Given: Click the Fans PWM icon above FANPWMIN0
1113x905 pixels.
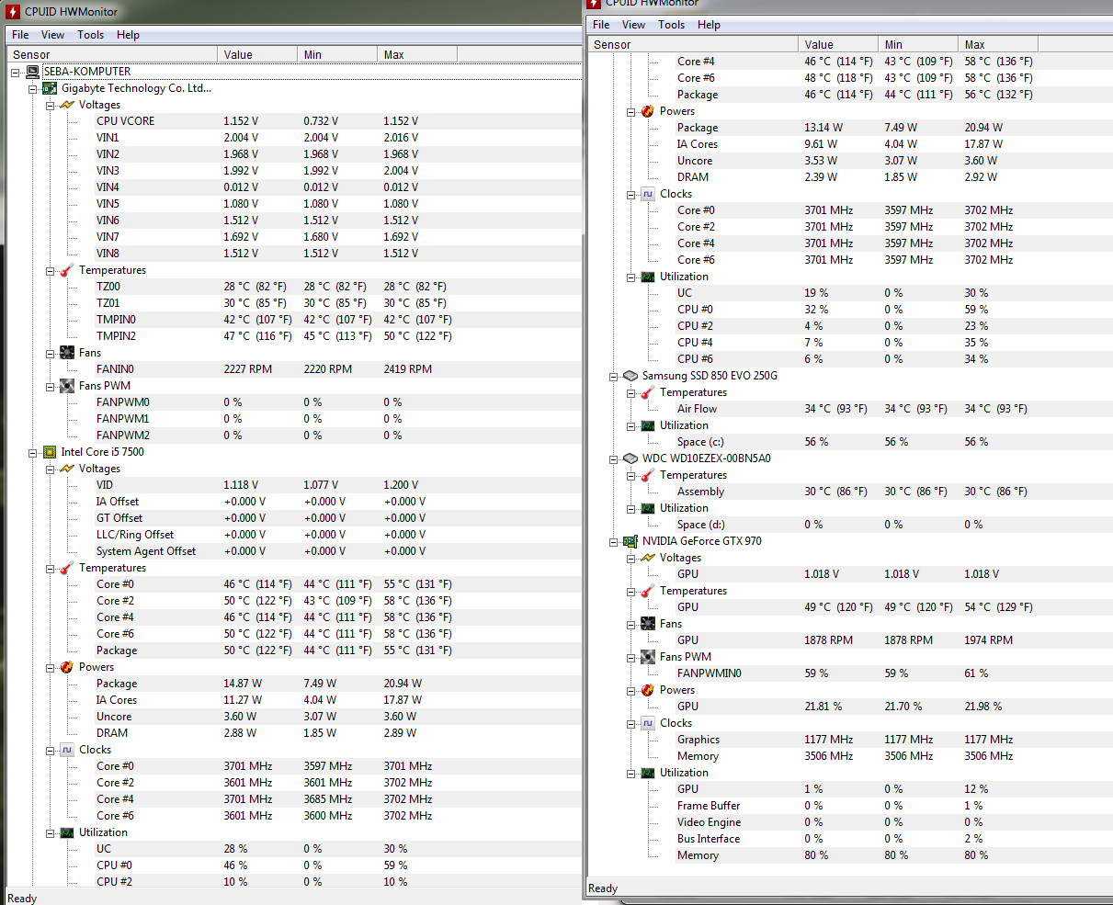Looking at the screenshot, I should click(x=648, y=657).
